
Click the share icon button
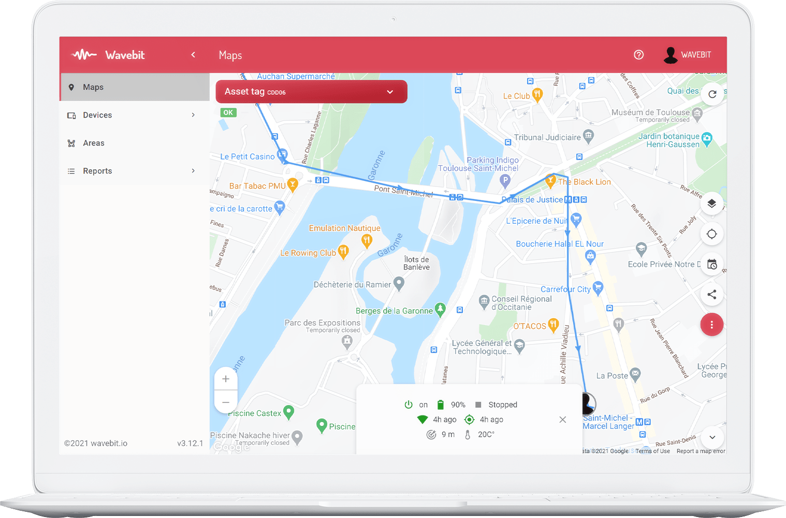coord(712,294)
